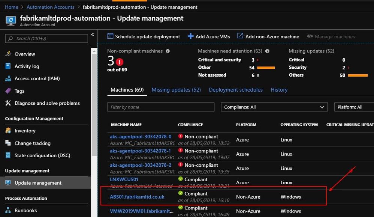
Task: Click the Search (Ctrl+/) sidebar box
Action: 46,38
